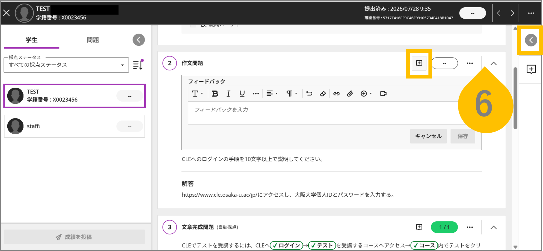543x251 pixels.
Task: Click the 文章完成問題 title
Action: [198, 227]
